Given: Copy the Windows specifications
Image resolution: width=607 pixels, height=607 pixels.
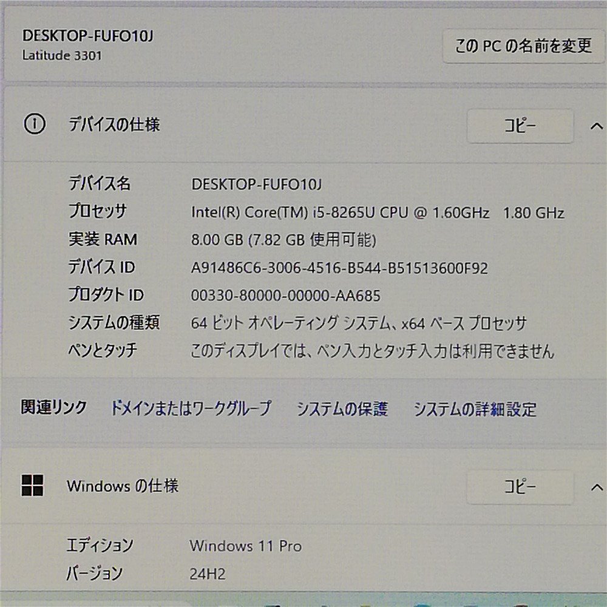Looking at the screenshot, I should [x=520, y=487].
